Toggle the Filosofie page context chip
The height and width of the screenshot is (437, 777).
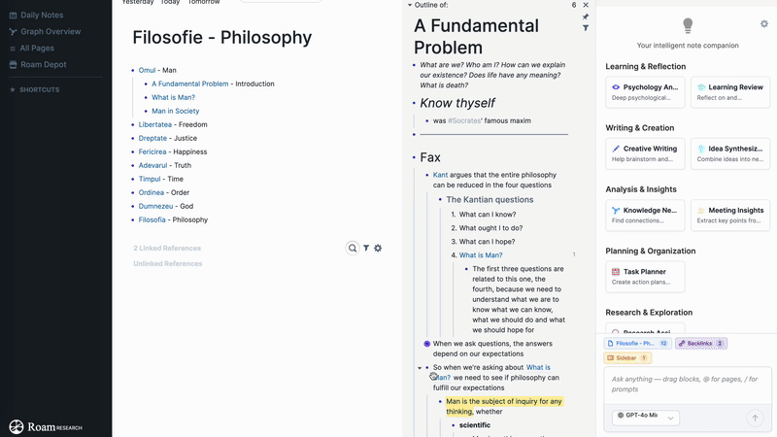(x=637, y=344)
